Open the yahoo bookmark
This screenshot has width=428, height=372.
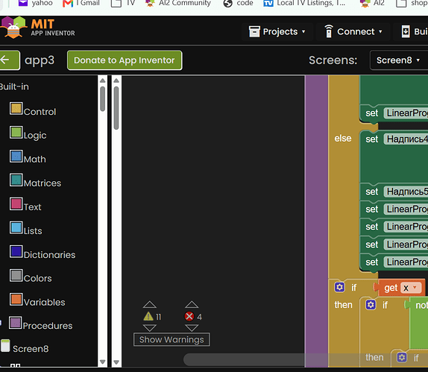35,3
